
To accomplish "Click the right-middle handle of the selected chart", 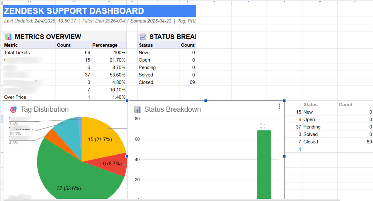I will click(284, 156).
